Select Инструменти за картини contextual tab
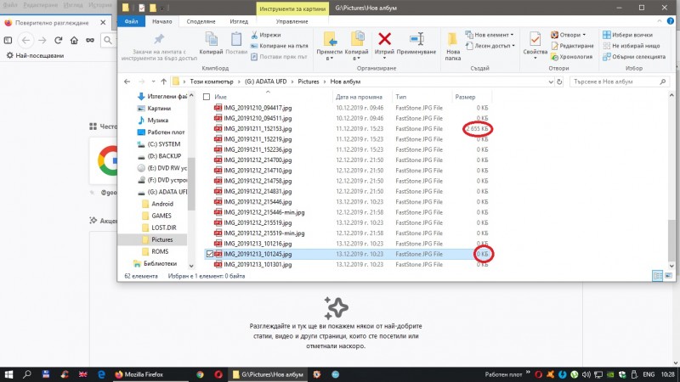Viewport: 680px width, 382px height. point(292,8)
